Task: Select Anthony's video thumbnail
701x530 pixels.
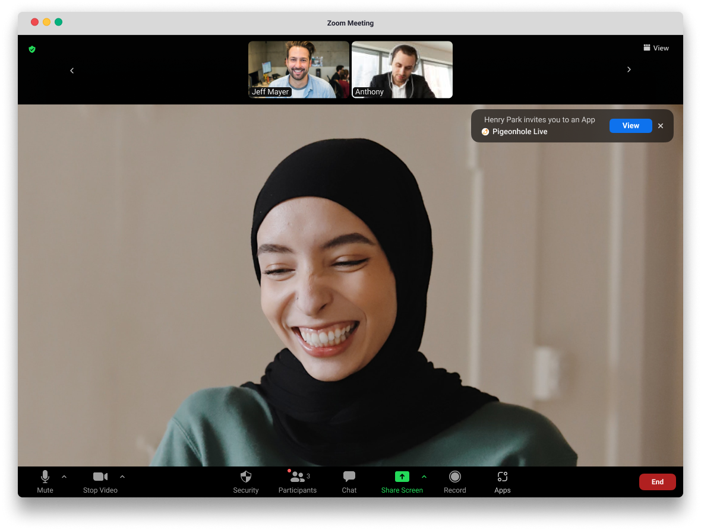Action: 402,69
